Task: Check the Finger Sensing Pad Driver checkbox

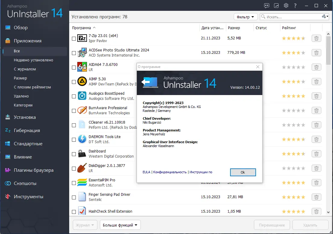Action: [x=74, y=198]
